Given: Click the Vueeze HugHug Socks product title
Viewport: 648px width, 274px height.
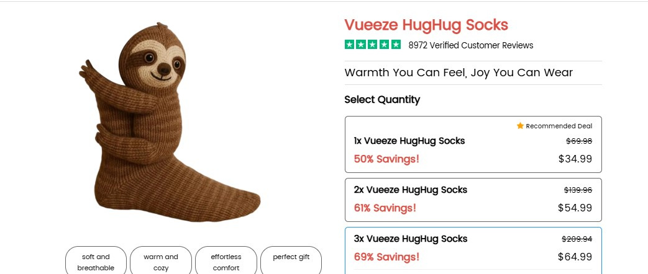Looking at the screenshot, I should click(x=426, y=25).
